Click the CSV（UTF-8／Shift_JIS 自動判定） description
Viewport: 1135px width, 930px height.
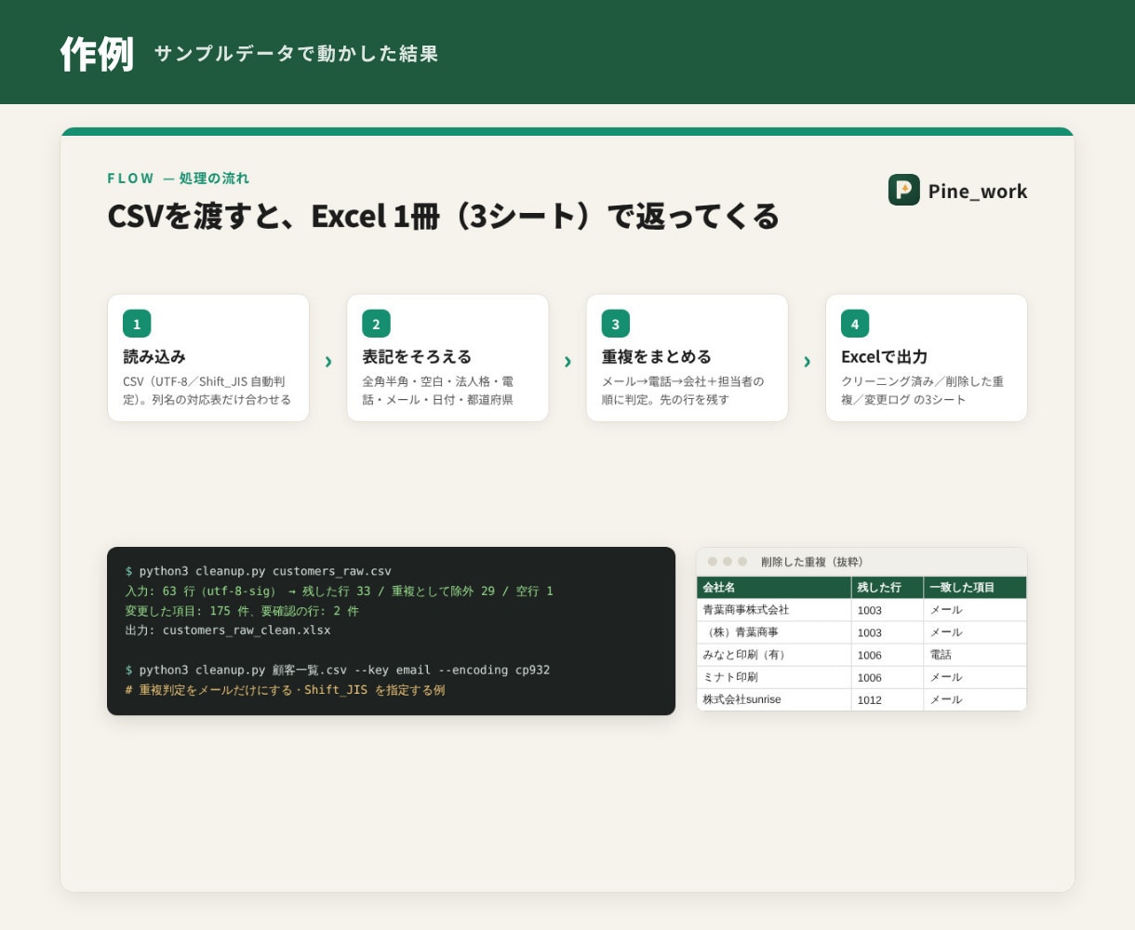click(207, 391)
